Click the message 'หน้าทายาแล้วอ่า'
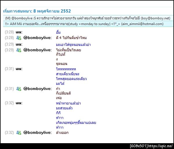The height and width of the screenshot is (149, 174). pos(68,103)
